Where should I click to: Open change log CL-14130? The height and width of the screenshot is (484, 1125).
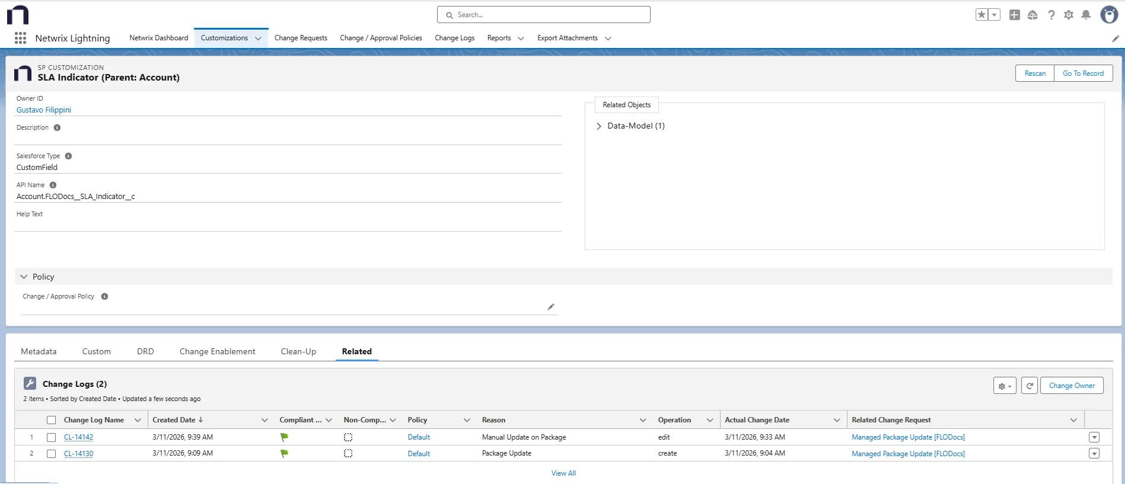pos(78,453)
